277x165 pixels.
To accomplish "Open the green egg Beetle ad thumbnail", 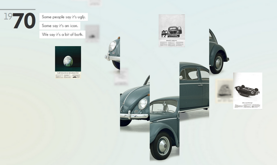I will 68,62.
